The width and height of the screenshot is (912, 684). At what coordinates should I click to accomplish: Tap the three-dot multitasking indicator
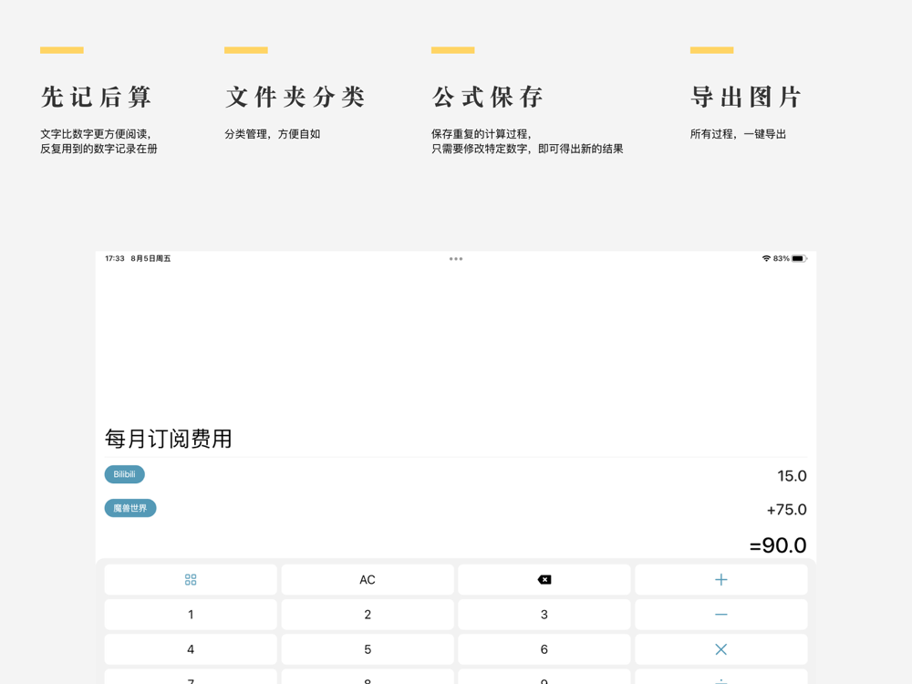coord(456,259)
